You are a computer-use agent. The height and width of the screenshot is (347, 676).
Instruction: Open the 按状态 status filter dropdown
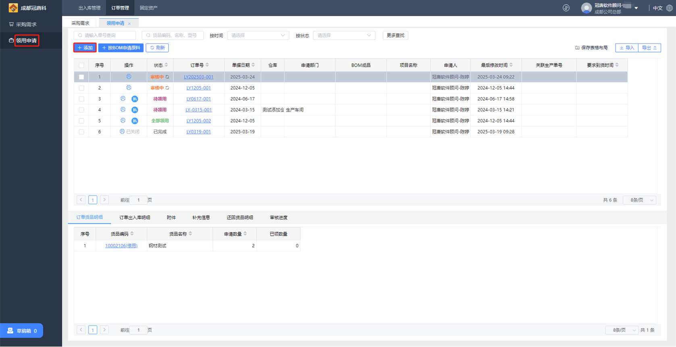344,35
